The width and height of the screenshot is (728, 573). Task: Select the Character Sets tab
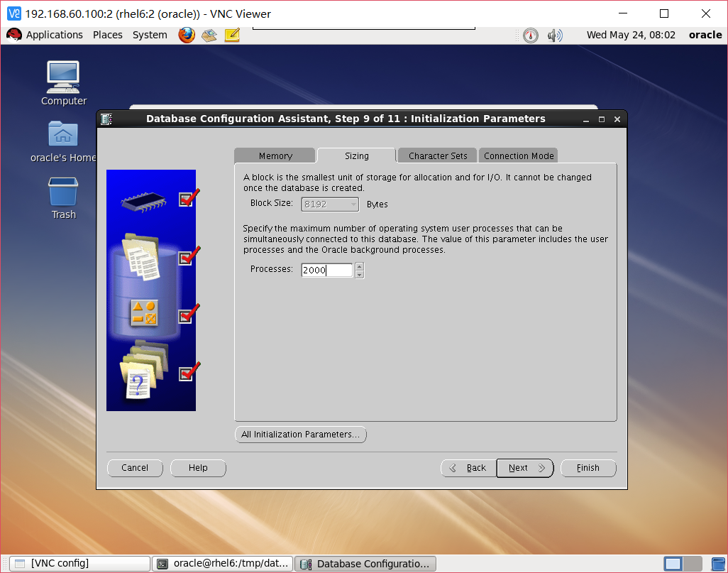(x=436, y=155)
